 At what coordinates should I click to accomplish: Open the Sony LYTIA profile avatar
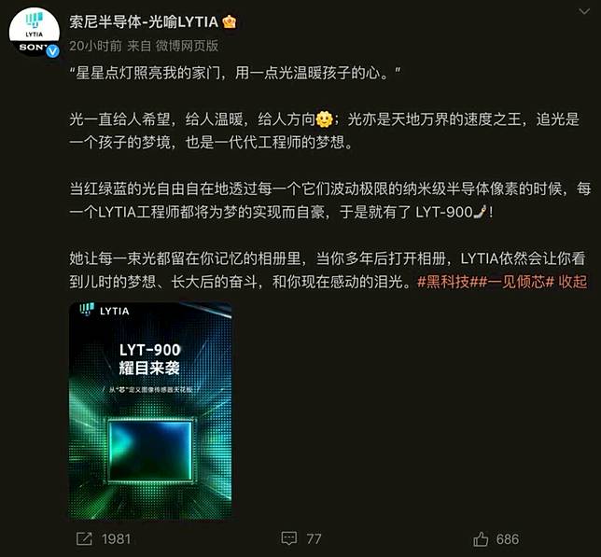pyautogui.click(x=35, y=32)
